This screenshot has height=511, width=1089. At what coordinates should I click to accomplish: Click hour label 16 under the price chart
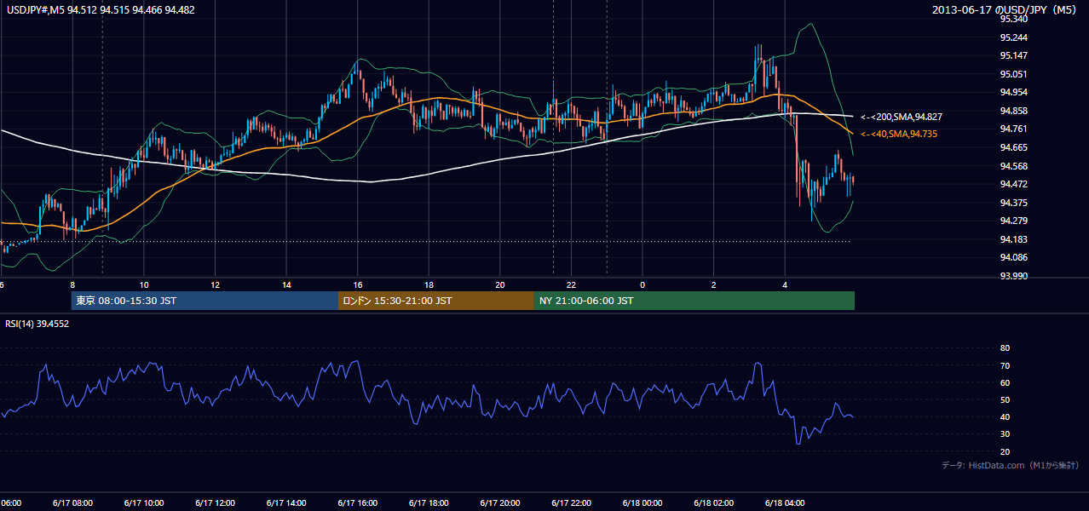[x=358, y=285]
